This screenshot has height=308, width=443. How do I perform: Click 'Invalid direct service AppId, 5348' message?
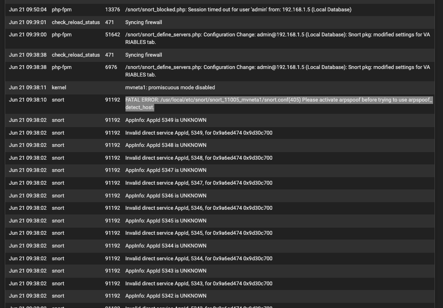click(x=199, y=158)
